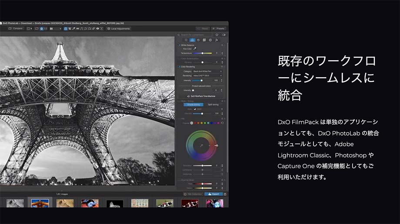Click the share icon right of Export

225,194
